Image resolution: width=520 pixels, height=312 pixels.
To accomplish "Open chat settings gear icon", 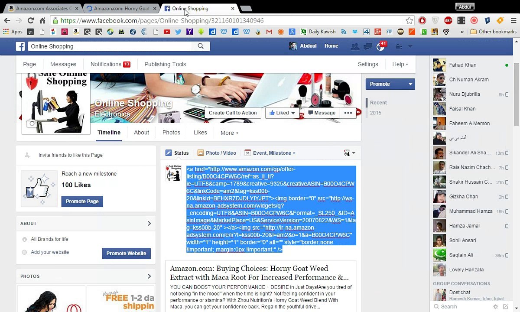I will click(x=495, y=307).
